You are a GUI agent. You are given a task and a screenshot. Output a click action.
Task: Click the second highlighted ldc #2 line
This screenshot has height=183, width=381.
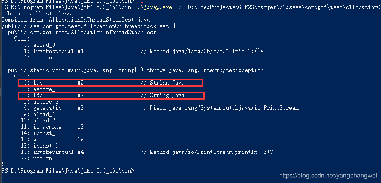point(110,95)
